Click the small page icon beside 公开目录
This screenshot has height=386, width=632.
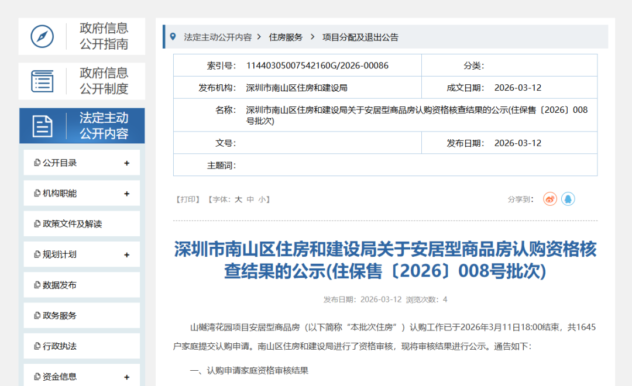pos(37,163)
